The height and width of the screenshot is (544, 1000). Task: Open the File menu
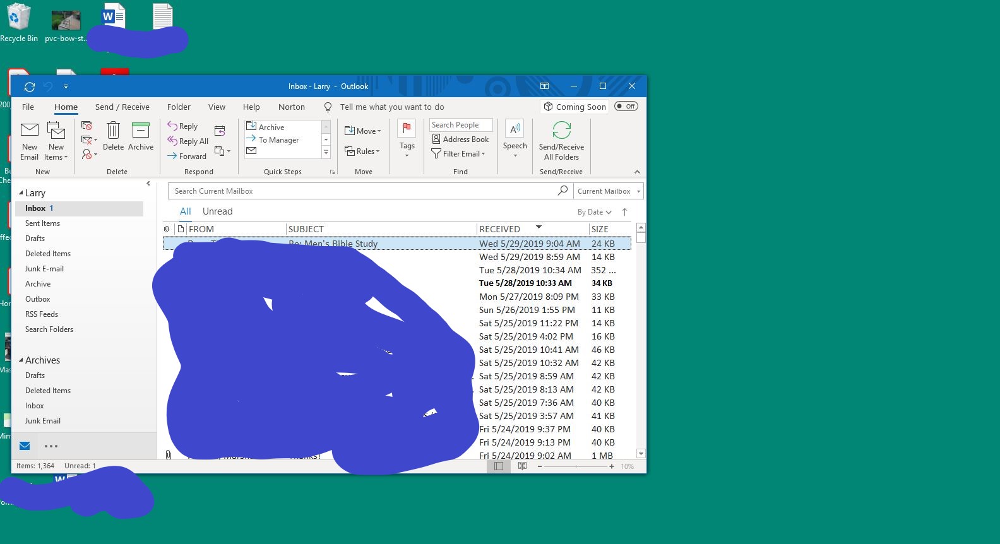28,107
